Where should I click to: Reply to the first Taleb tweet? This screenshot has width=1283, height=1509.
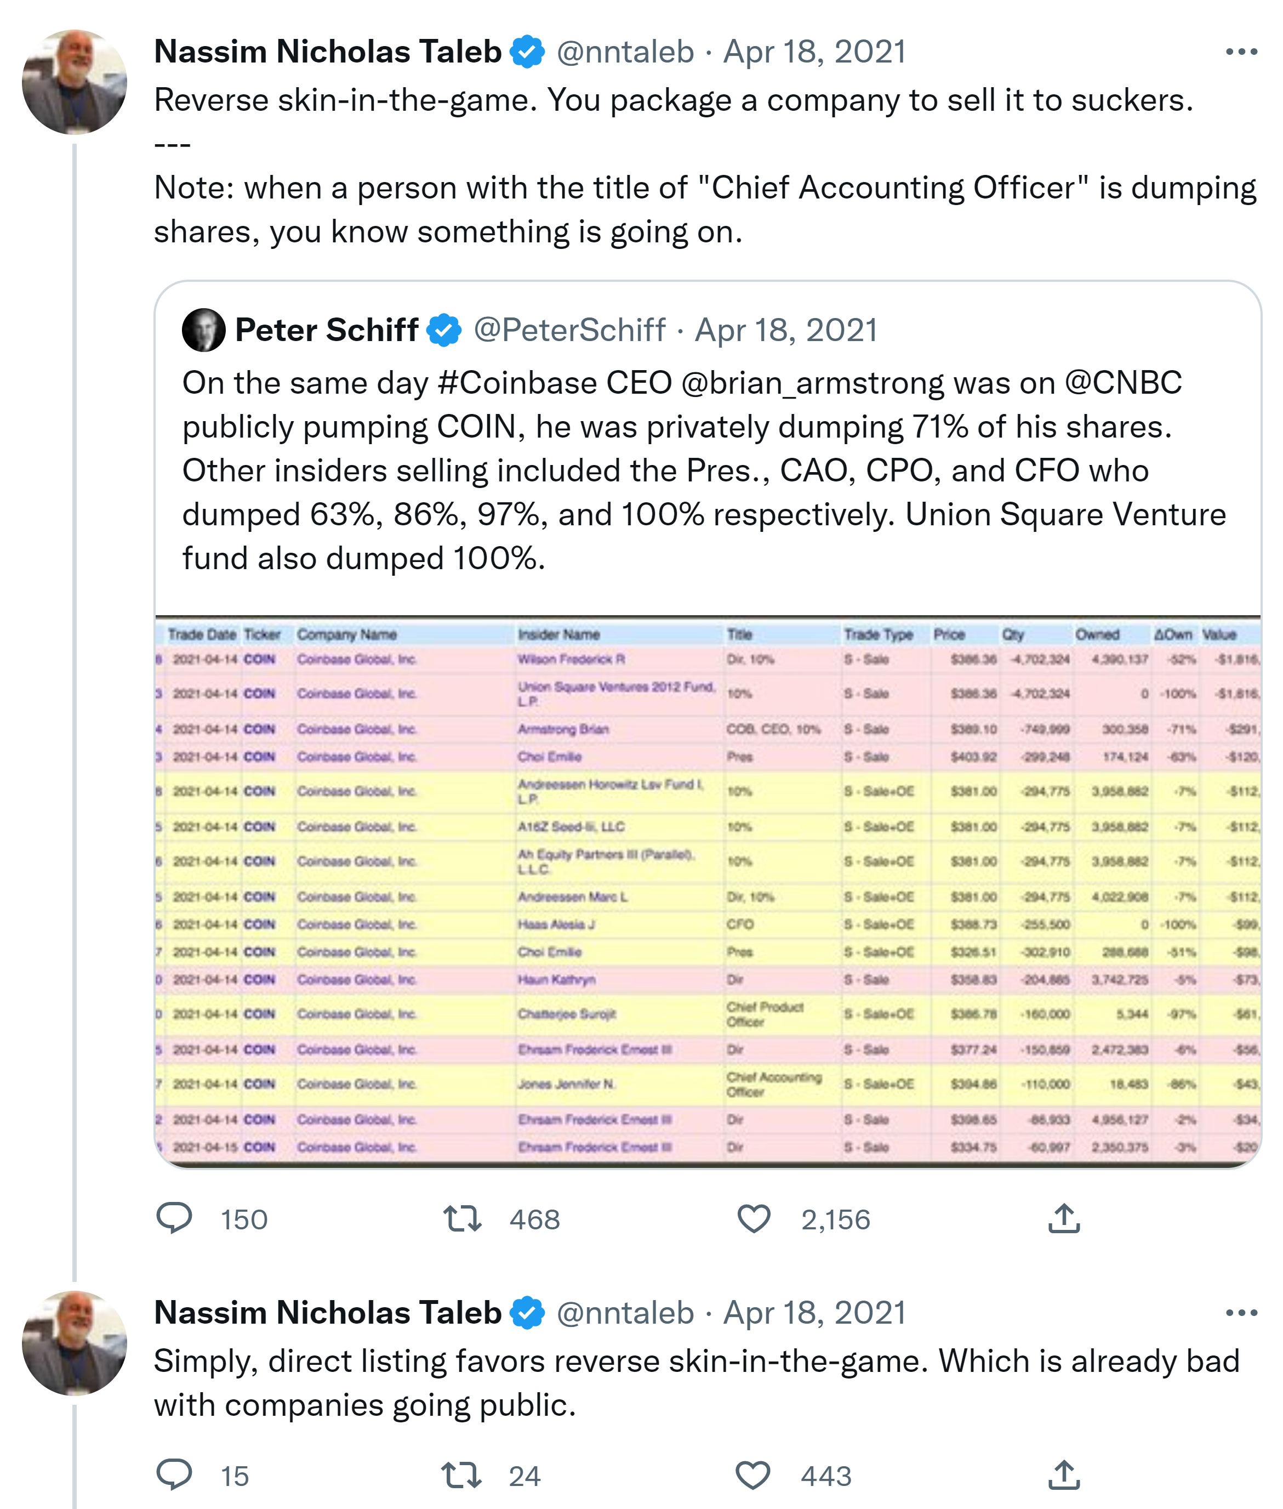coord(175,1218)
